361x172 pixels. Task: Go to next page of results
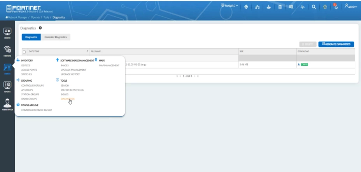pyautogui.click(x=195, y=76)
